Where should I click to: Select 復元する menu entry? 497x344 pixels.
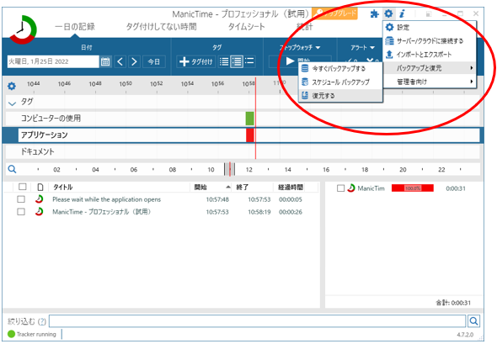tap(340, 95)
